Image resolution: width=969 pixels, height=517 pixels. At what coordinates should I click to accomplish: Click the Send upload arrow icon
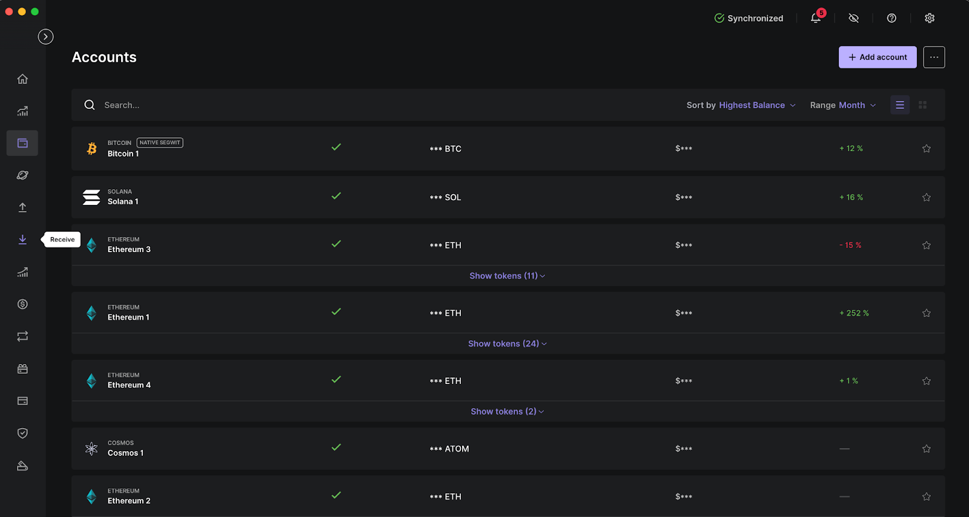pos(22,207)
